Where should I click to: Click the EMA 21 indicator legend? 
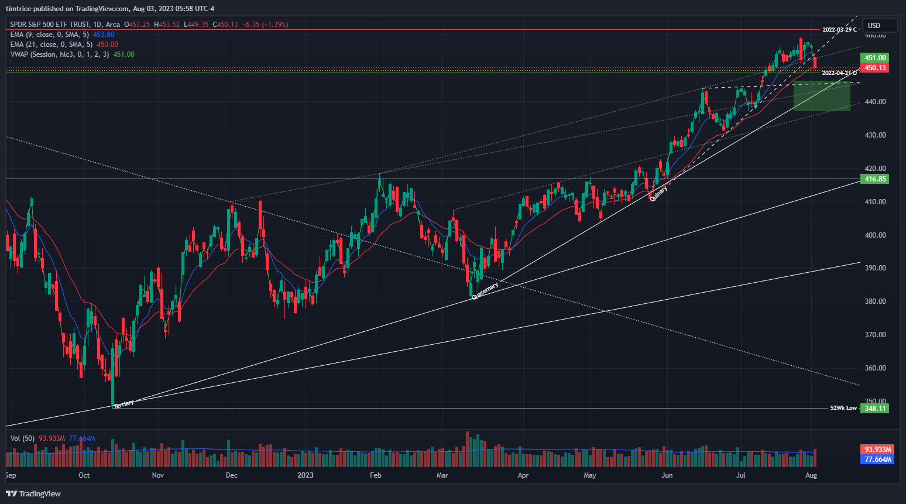52,44
